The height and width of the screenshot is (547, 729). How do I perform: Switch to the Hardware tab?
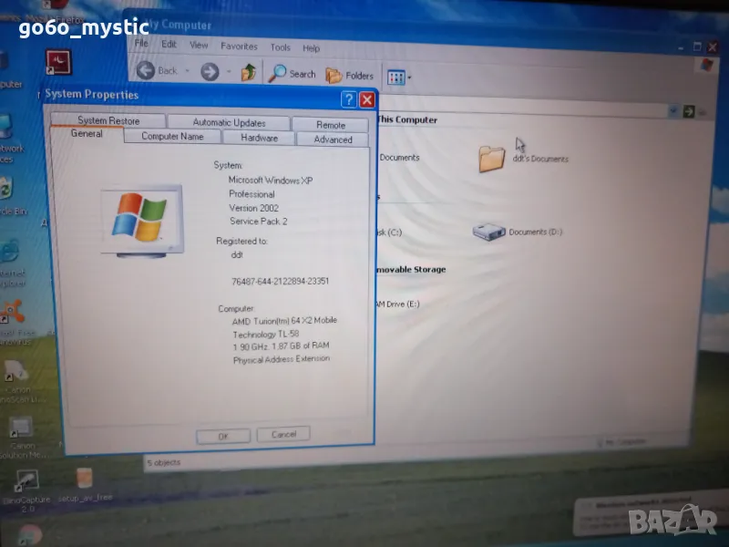tap(259, 138)
